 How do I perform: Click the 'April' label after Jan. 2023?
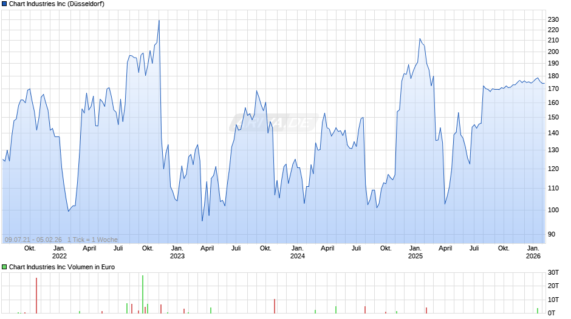pyautogui.click(x=207, y=248)
